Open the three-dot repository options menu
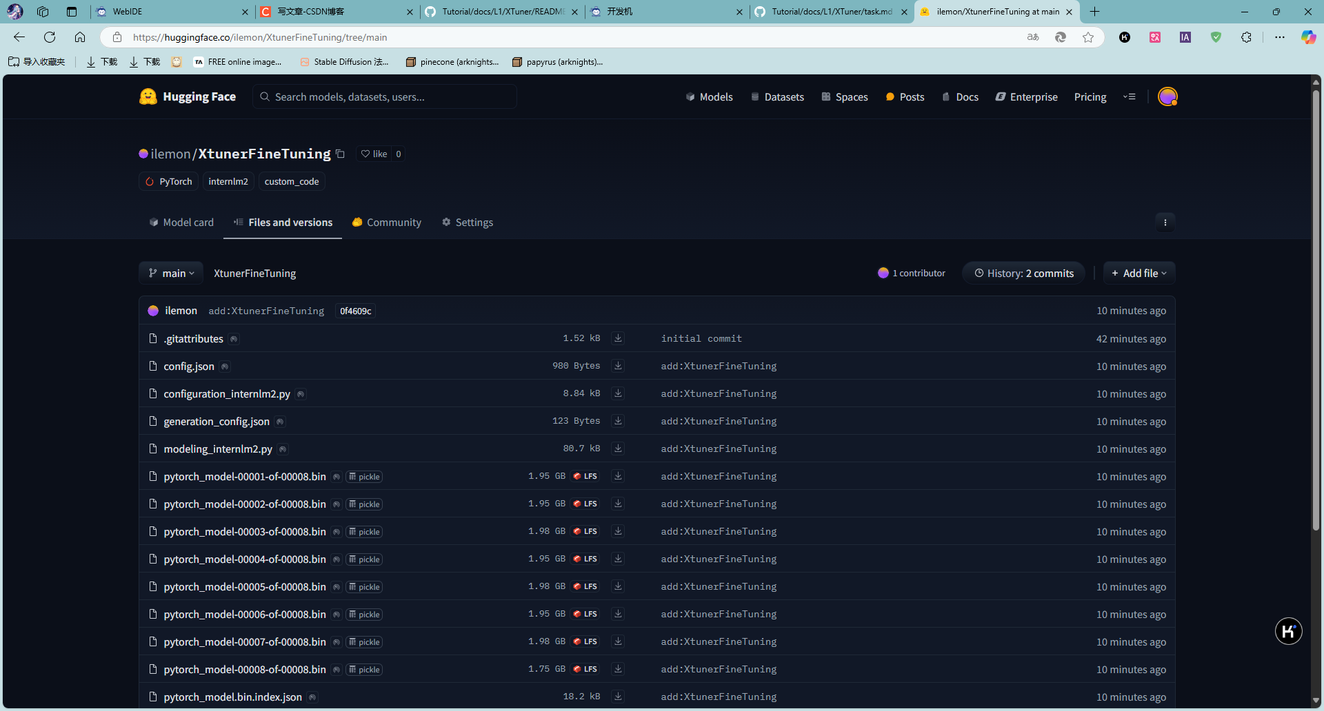The image size is (1324, 711). pyautogui.click(x=1165, y=223)
